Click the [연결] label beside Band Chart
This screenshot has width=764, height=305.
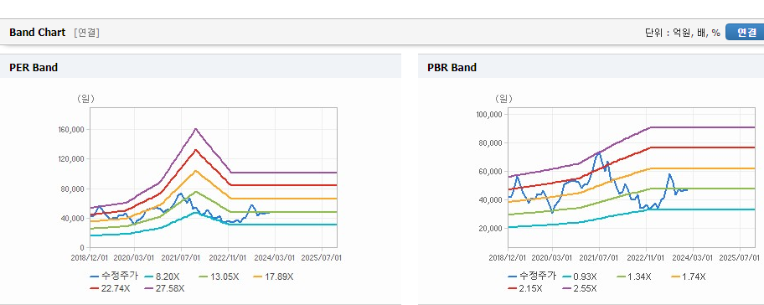[x=87, y=33]
